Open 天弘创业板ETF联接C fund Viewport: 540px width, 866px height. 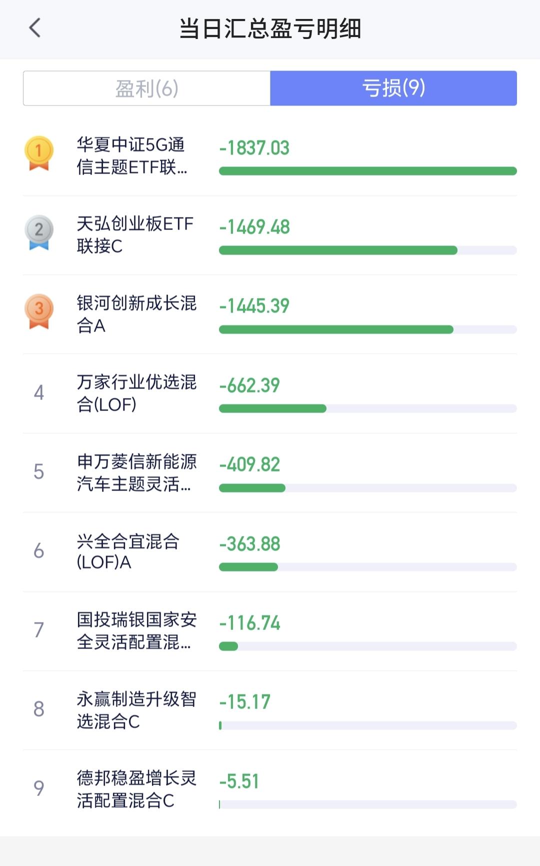coord(134,235)
